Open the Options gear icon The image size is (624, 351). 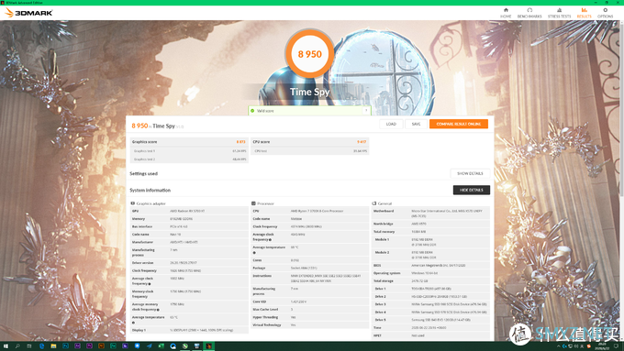605,12
